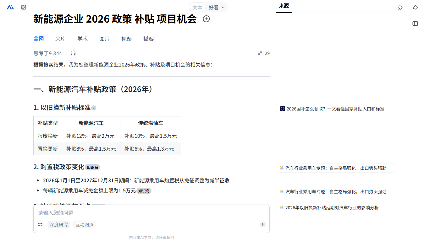Toggle the sidebar panel icon

point(415,24)
